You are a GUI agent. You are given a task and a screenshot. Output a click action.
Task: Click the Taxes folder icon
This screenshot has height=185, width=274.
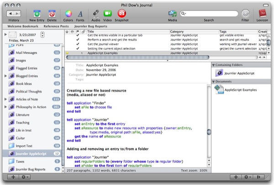pos(11,161)
